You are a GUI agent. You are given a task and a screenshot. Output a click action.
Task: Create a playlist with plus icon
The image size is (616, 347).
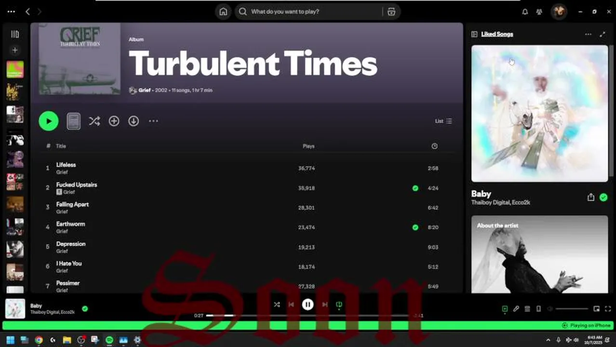tap(15, 50)
